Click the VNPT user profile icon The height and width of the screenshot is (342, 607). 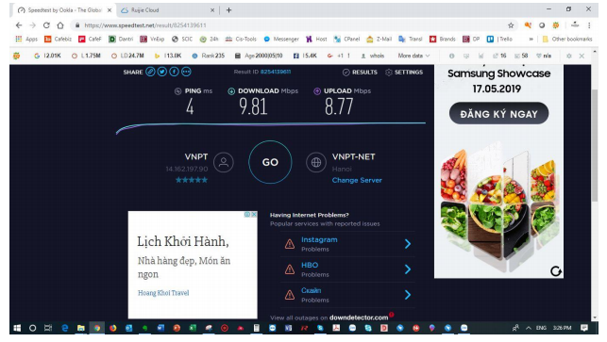[x=224, y=162]
